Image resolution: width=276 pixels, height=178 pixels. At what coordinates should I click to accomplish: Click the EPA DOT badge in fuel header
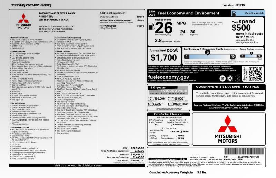(x=152, y=13)
